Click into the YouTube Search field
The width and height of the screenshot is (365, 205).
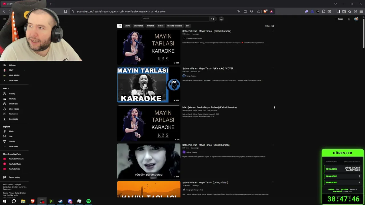click(x=175, y=19)
